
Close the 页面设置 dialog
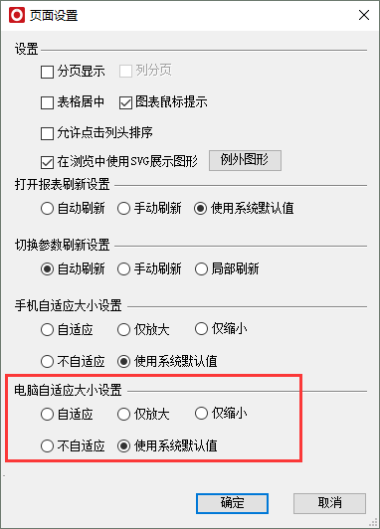coord(364,15)
